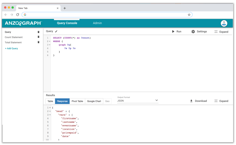
Task: Click the Google icon in the address bar
Action: coord(25,15)
